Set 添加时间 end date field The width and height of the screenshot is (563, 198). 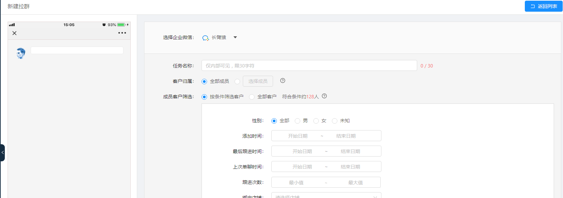(x=346, y=136)
